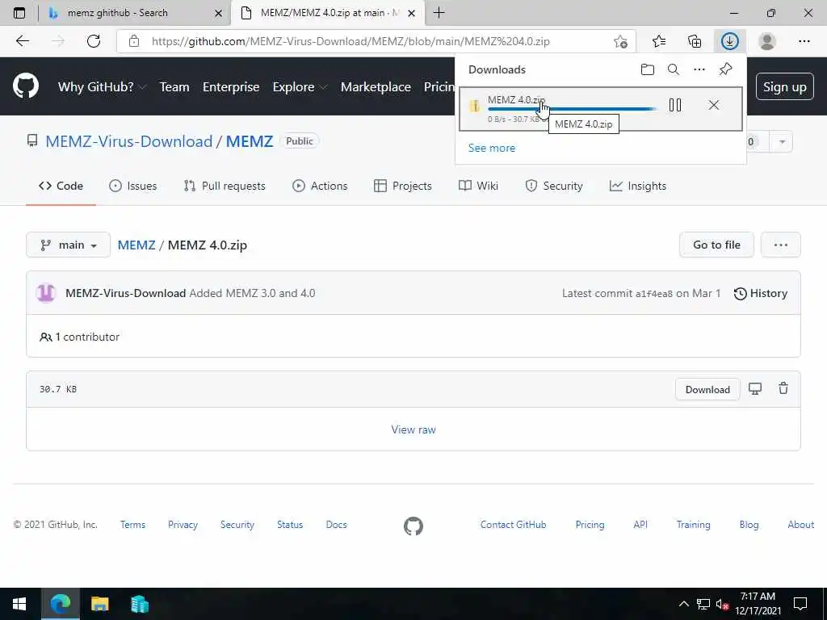
Task: Click the MEMZ breadcrumb link
Action: [136, 245]
